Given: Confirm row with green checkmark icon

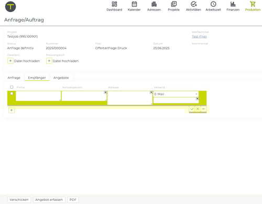Looking at the screenshot, I should point(192,109).
